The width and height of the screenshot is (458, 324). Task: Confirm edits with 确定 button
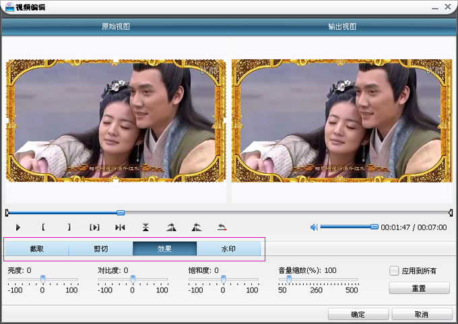pyautogui.click(x=358, y=314)
